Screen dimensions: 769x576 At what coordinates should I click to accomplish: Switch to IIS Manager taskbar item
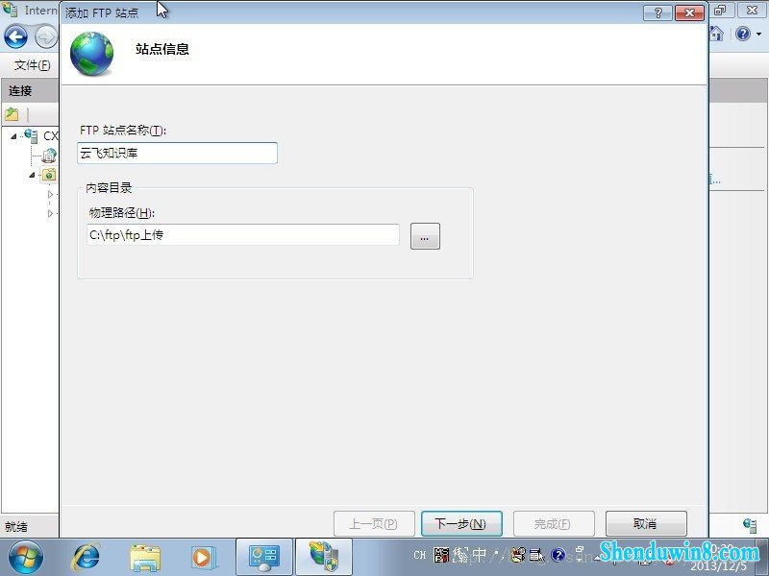[324, 558]
